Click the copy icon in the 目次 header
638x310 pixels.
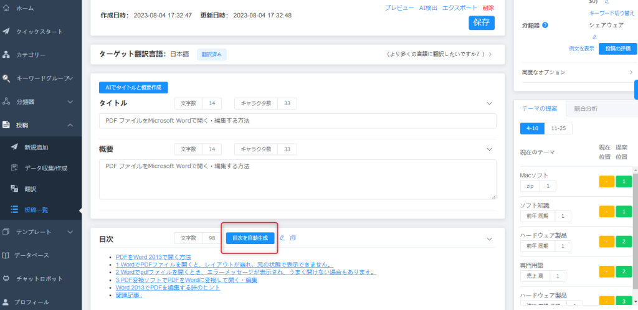(x=293, y=238)
